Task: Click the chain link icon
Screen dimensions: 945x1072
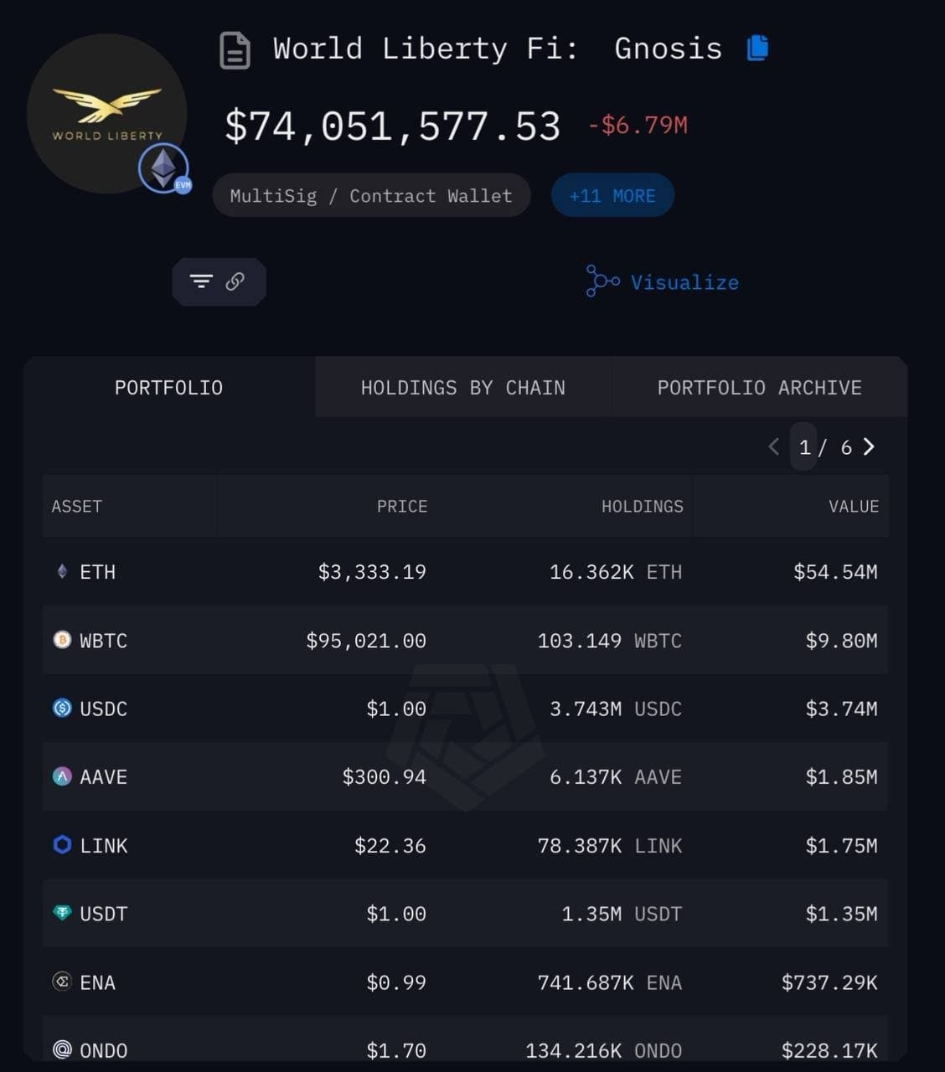Action: coord(235,281)
